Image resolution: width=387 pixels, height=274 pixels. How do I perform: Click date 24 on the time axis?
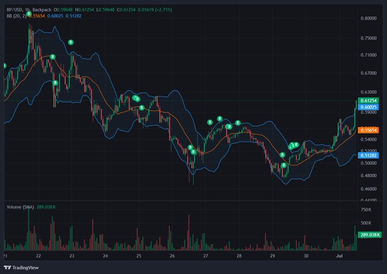click(x=105, y=256)
